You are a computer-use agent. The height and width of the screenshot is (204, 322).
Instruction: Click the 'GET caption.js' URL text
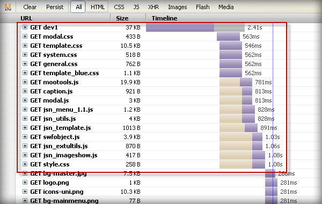pos(52,91)
